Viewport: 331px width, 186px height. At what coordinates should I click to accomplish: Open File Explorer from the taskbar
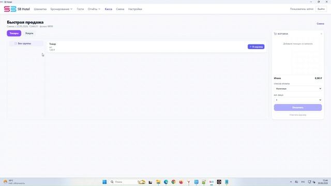[158, 182]
